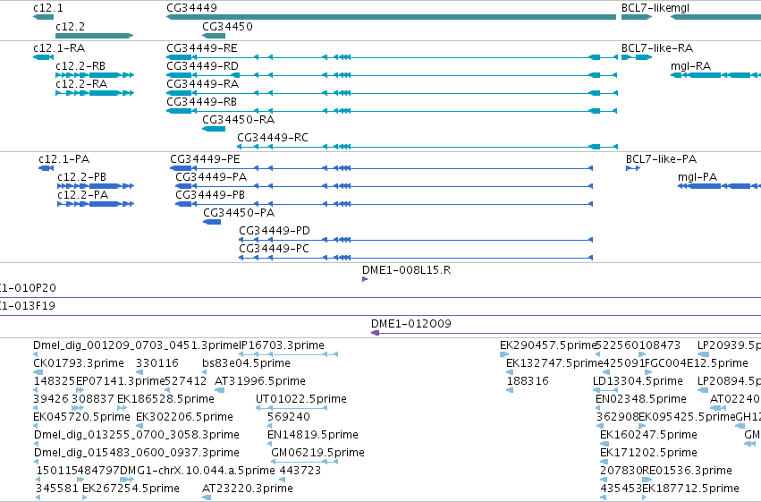Click the purple DME1-012O09 start arrow

click(x=376, y=333)
